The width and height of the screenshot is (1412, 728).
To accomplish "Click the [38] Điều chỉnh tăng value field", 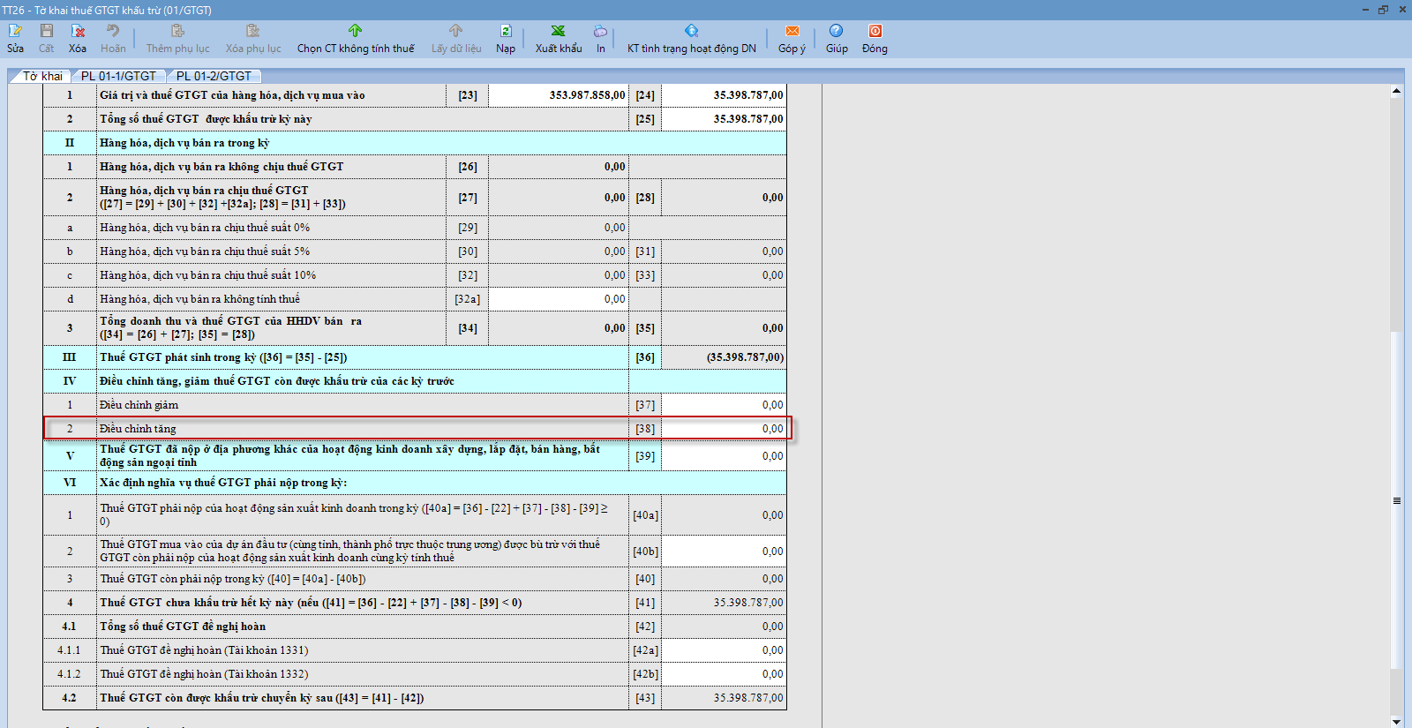I will [x=724, y=429].
